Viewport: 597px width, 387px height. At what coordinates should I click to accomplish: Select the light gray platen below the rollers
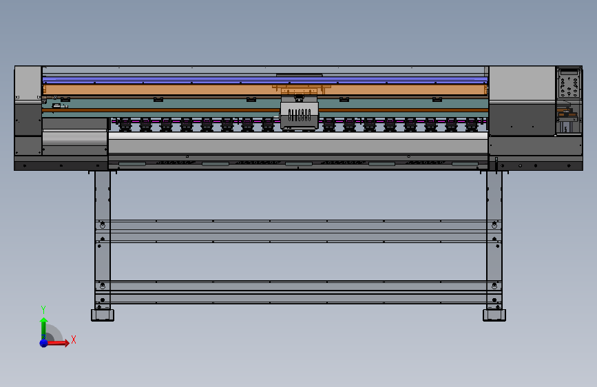(x=298, y=143)
